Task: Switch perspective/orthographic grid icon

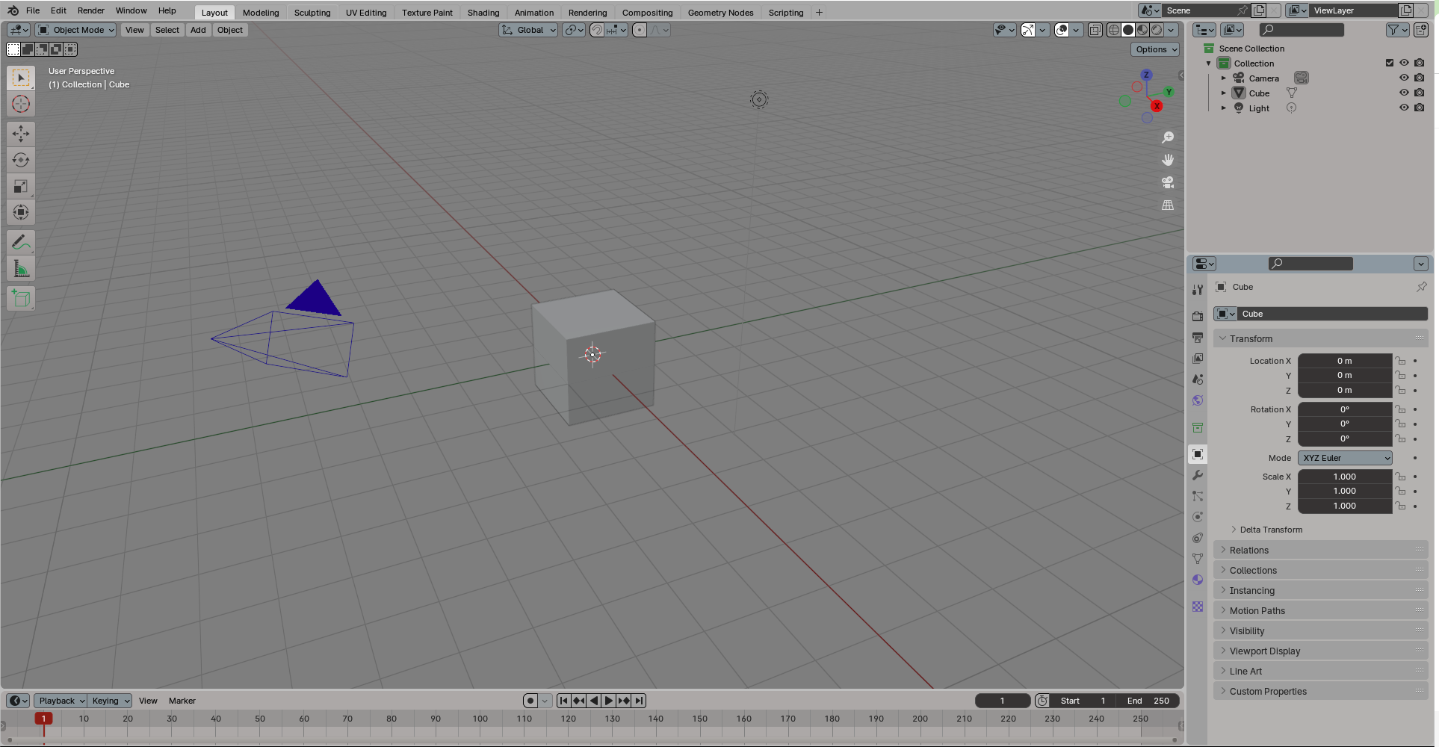Action: [1168, 205]
